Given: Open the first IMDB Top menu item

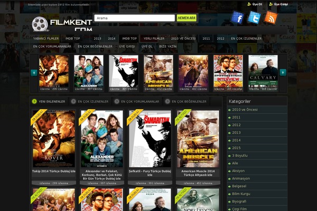Looking at the screenshot, I should 72,39.
